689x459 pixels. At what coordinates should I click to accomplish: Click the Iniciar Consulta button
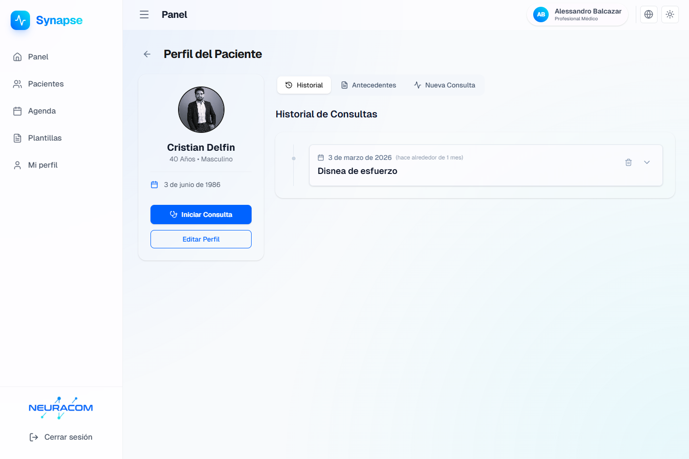(201, 215)
